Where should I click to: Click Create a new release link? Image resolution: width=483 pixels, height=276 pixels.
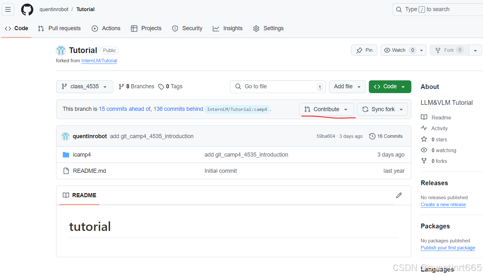(443, 205)
